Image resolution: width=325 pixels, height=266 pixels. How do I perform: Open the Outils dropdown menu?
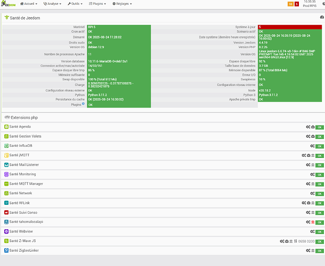(x=75, y=4)
